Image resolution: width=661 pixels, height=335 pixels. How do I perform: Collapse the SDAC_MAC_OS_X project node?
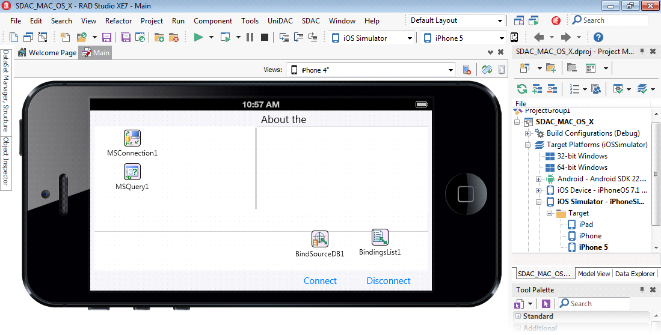click(x=517, y=122)
